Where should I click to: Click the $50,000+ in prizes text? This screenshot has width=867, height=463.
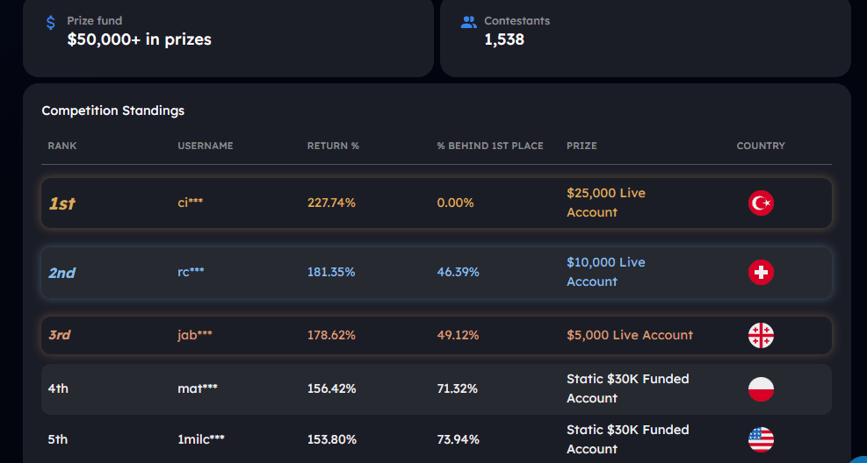click(140, 39)
